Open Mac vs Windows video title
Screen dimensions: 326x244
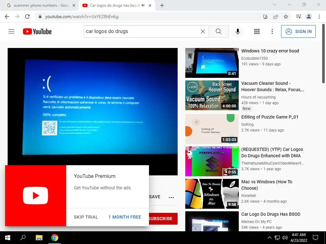267,185
